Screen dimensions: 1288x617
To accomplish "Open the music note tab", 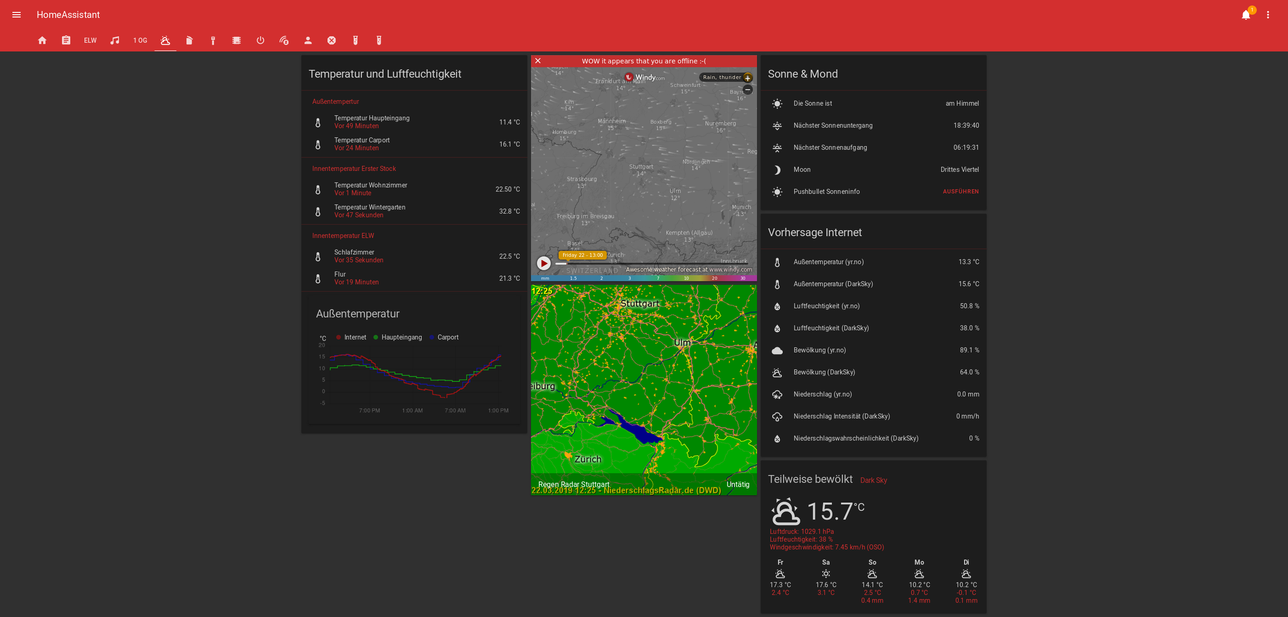I will (x=114, y=40).
